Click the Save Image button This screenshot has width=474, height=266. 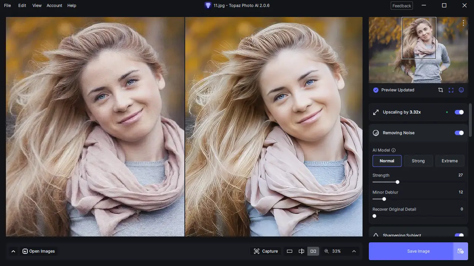(x=411, y=251)
